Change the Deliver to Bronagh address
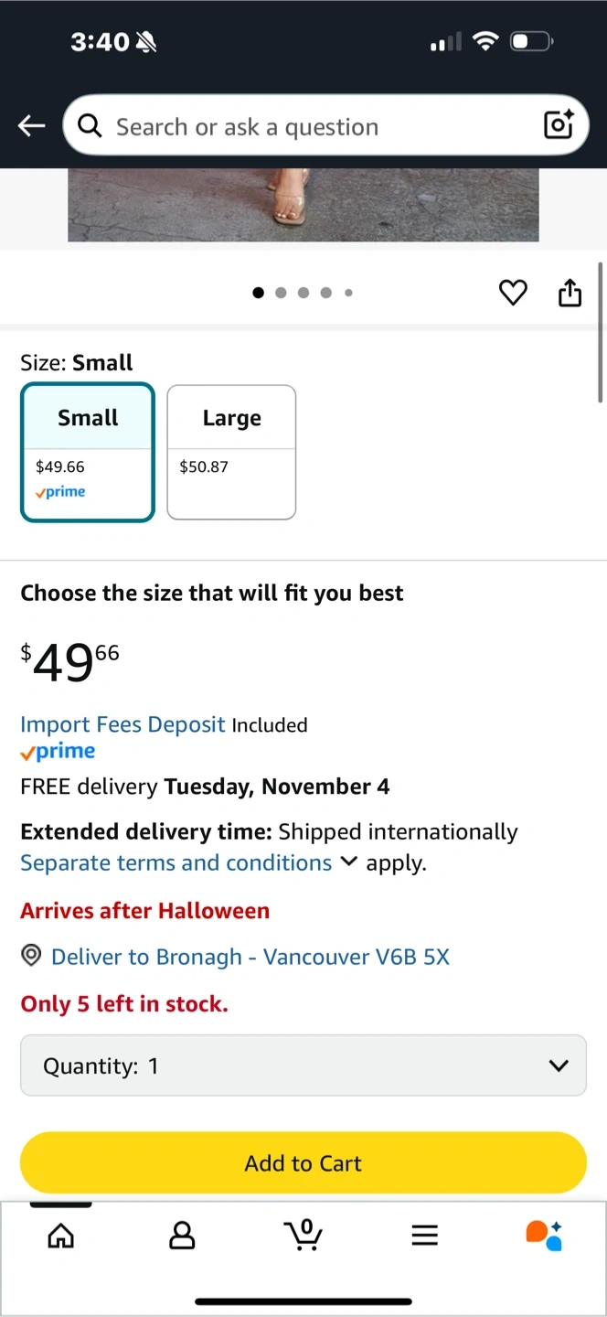This screenshot has width=607, height=1317. (250, 957)
